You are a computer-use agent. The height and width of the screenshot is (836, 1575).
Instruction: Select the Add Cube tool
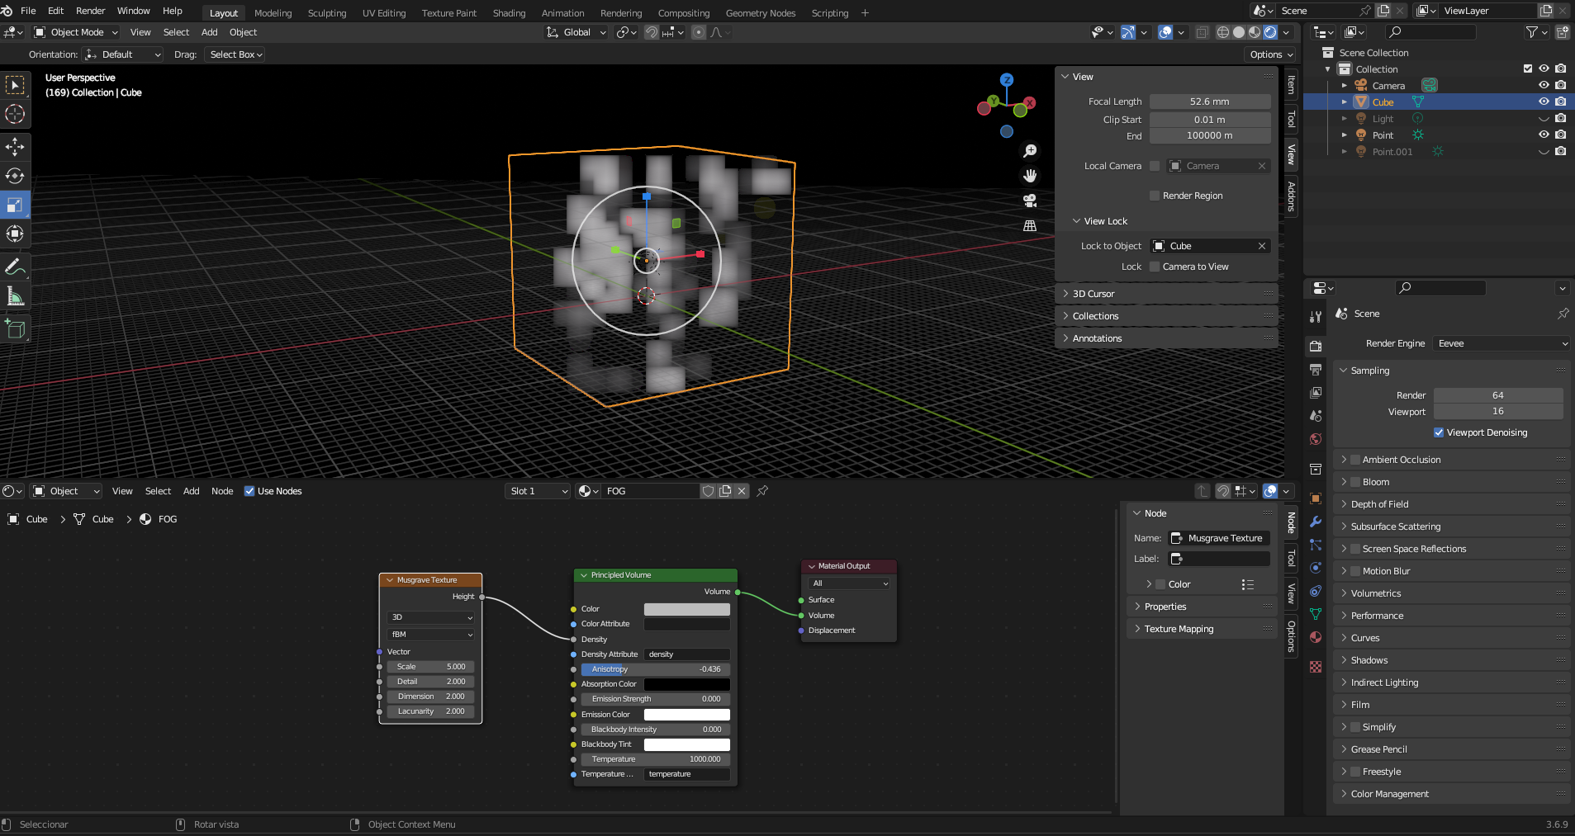tap(15, 329)
